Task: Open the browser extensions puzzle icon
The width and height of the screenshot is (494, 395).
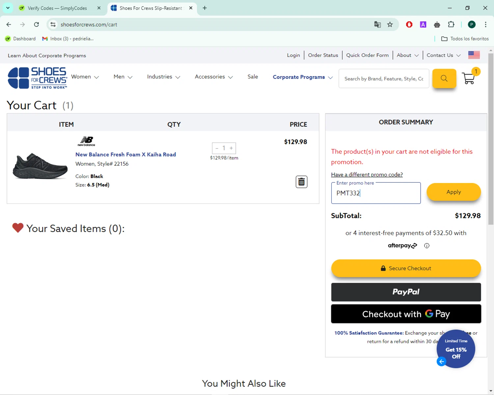Action: tap(451, 24)
